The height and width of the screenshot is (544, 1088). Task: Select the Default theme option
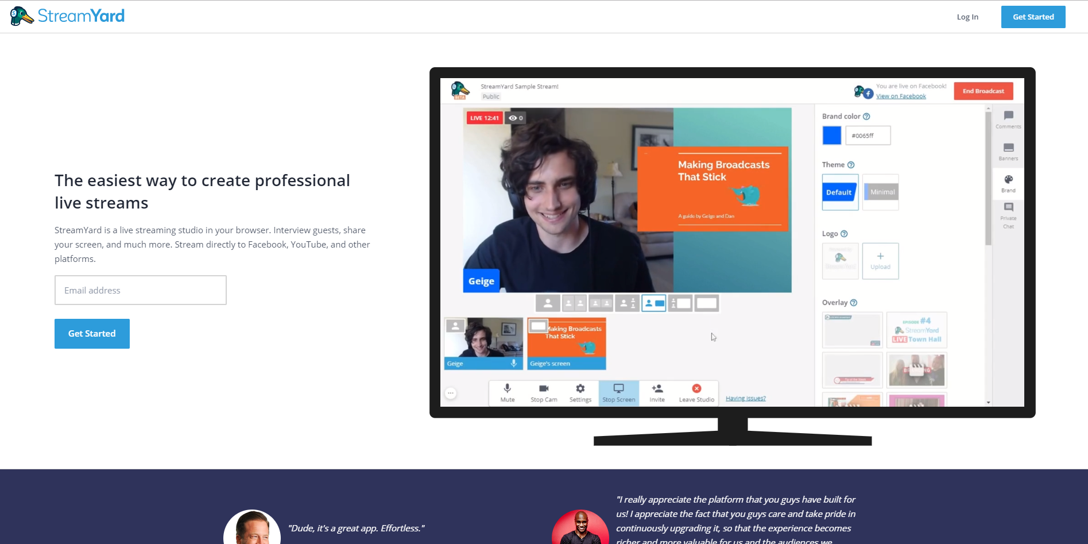pos(840,192)
